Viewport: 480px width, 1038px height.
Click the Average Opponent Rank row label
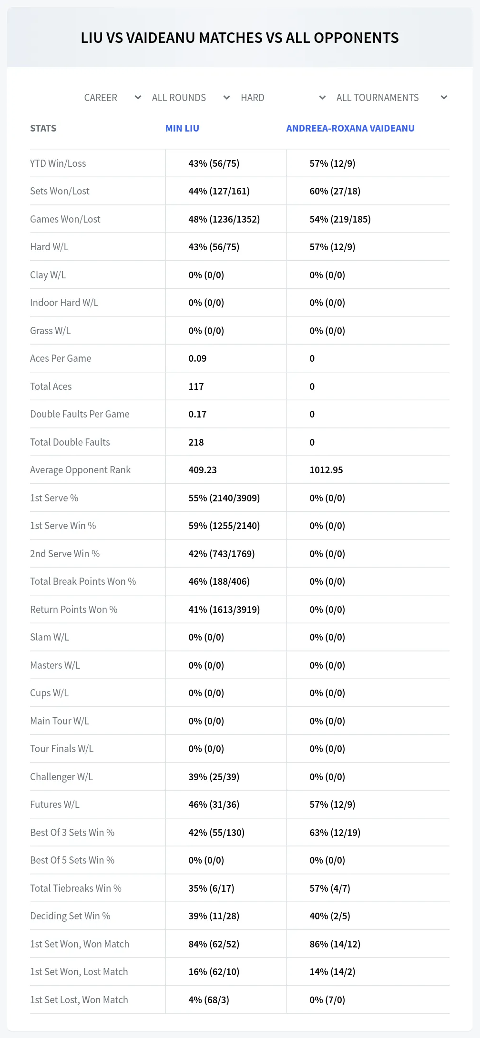pos(80,470)
